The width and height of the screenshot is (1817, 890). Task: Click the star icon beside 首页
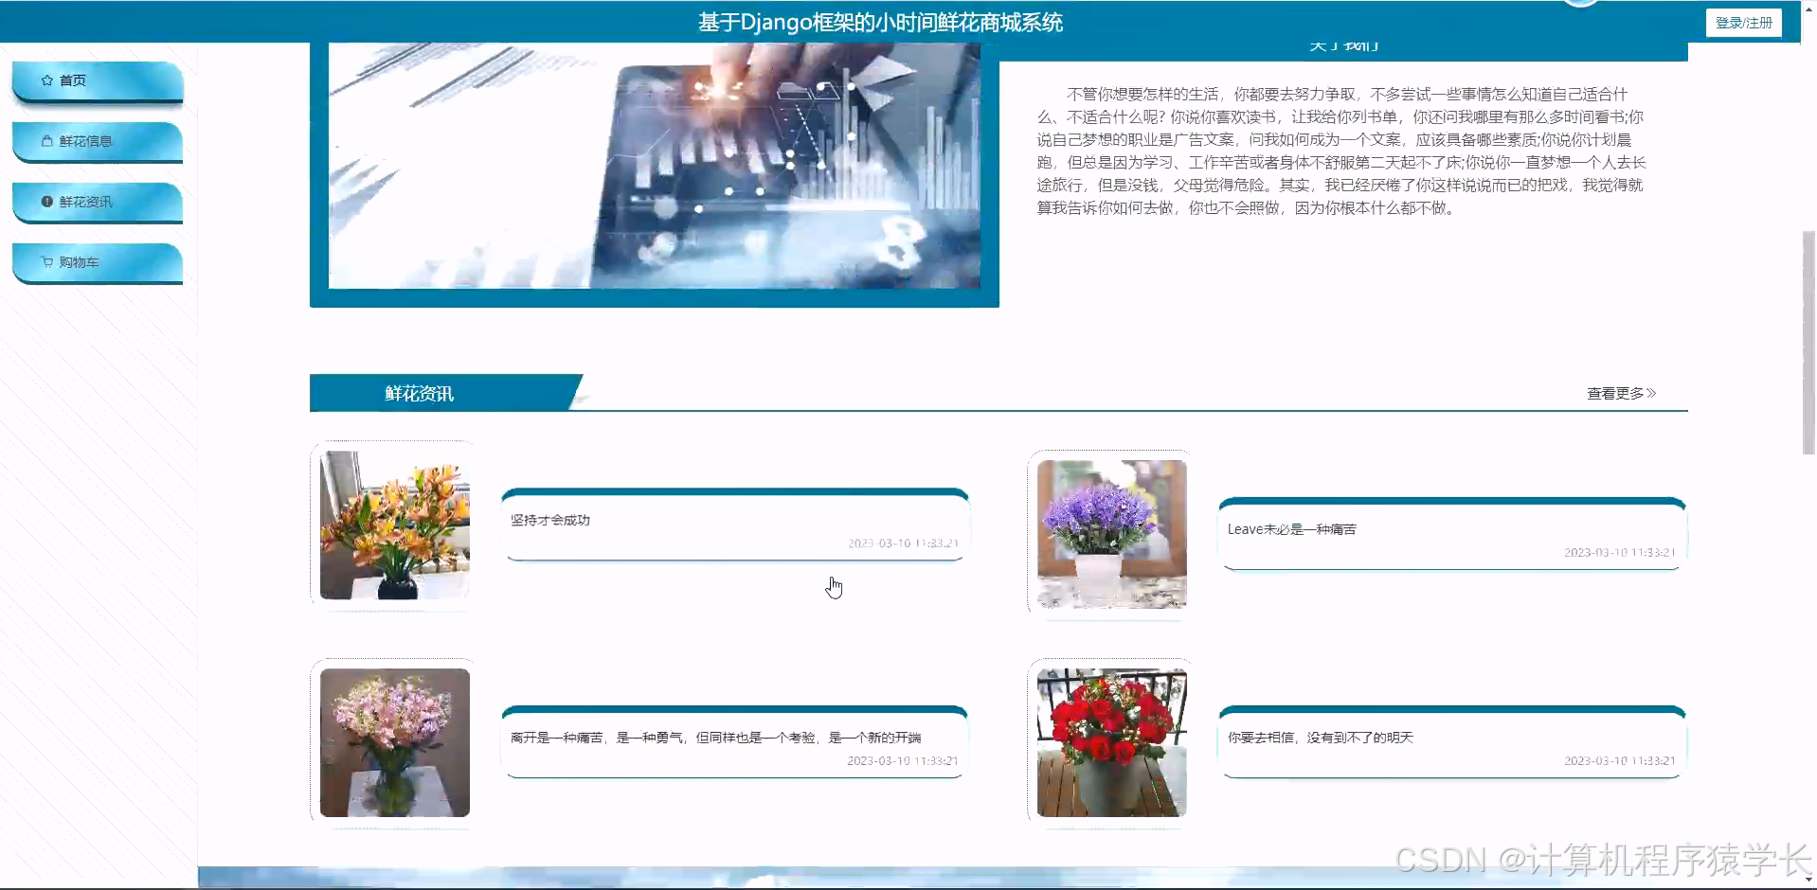pos(47,80)
